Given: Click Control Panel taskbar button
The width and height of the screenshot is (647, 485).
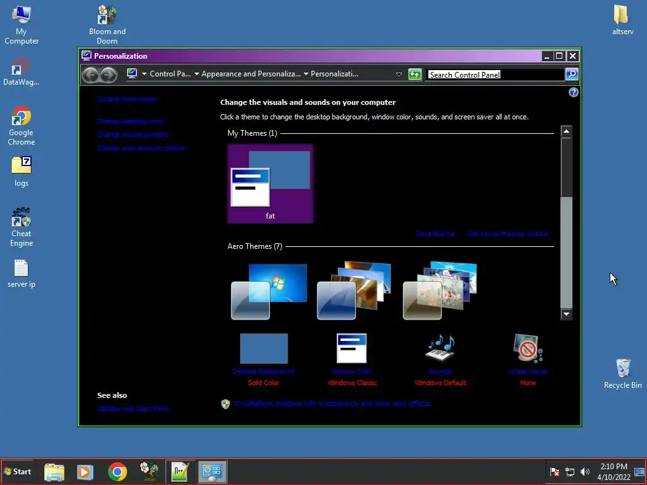Looking at the screenshot, I should click(x=212, y=472).
